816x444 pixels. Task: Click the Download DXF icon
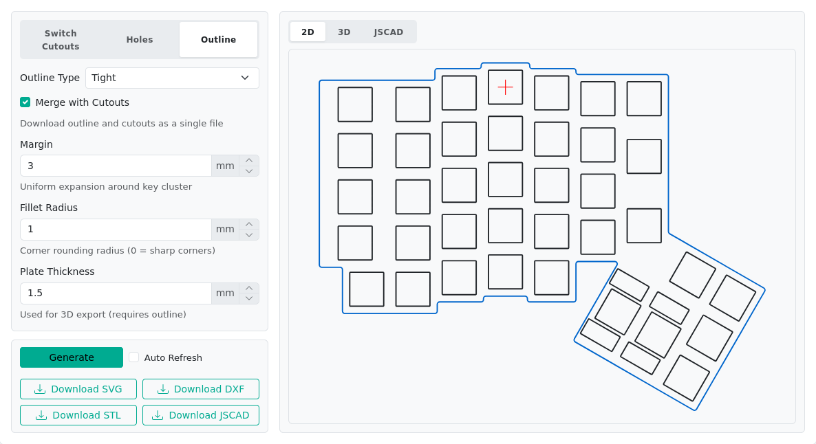tap(162, 388)
